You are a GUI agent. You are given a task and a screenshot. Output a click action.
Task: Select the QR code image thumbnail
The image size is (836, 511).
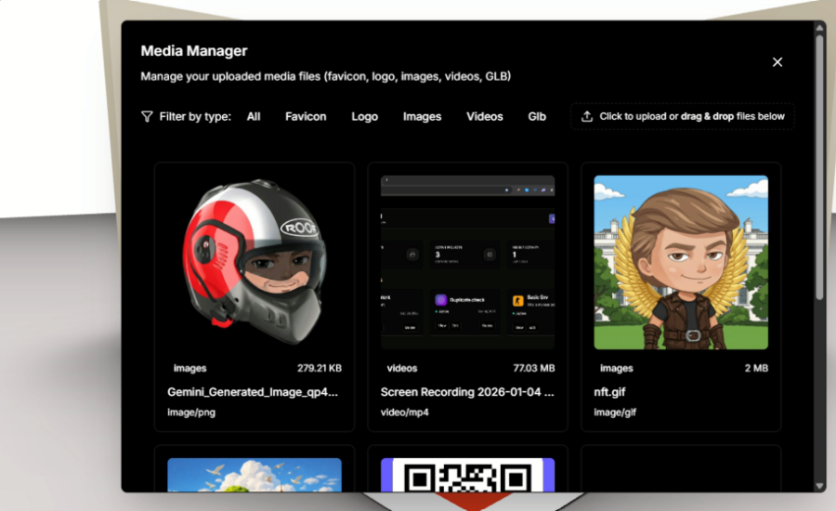467,475
